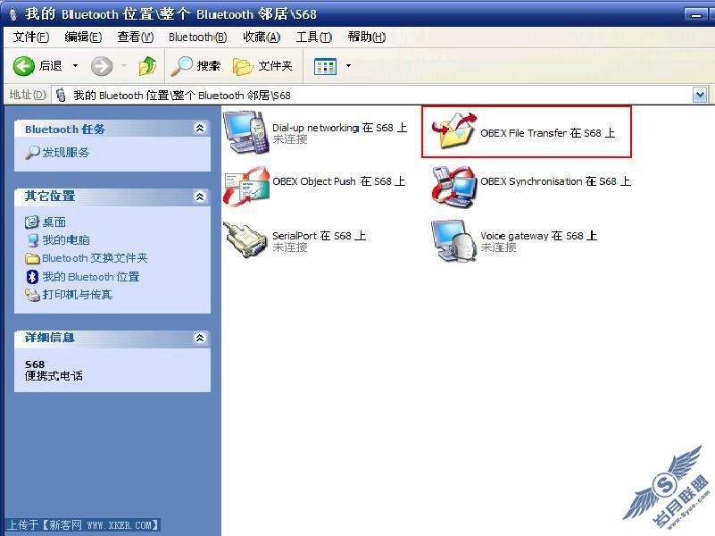715x536 pixels.
Task: Open the Back button history dropdown
Action: 75,66
